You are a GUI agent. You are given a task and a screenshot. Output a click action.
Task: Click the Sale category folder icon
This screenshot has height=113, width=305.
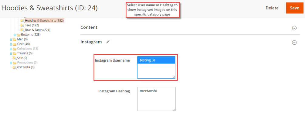(15, 58)
